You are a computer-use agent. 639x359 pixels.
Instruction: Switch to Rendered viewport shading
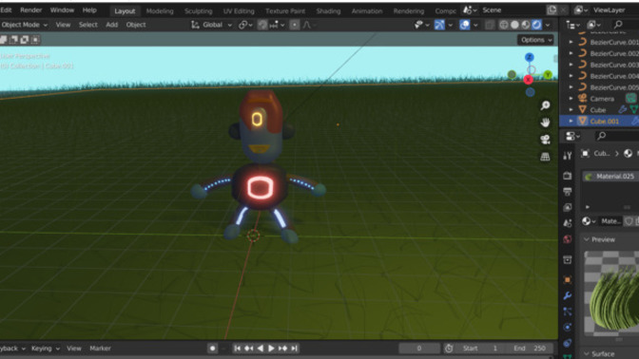[536, 25]
